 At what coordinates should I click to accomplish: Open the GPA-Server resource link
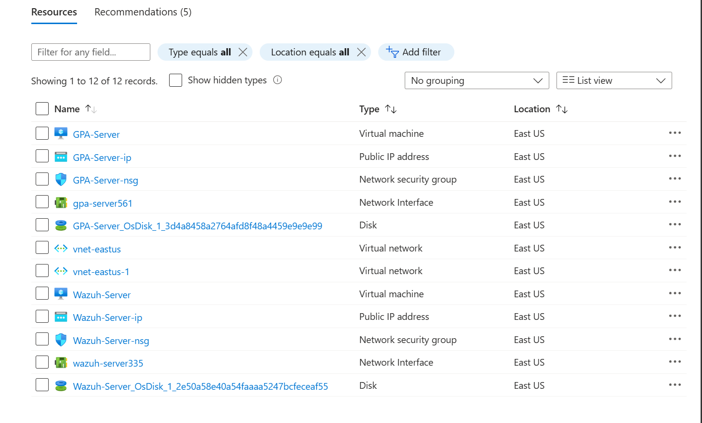pyautogui.click(x=96, y=134)
